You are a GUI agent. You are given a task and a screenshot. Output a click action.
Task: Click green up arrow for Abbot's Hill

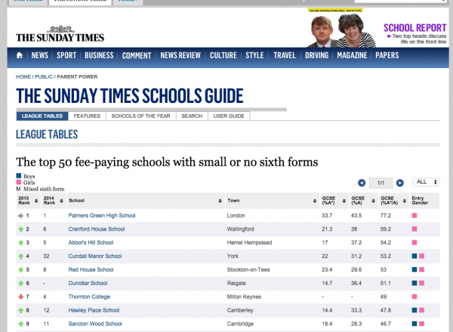[21, 243]
